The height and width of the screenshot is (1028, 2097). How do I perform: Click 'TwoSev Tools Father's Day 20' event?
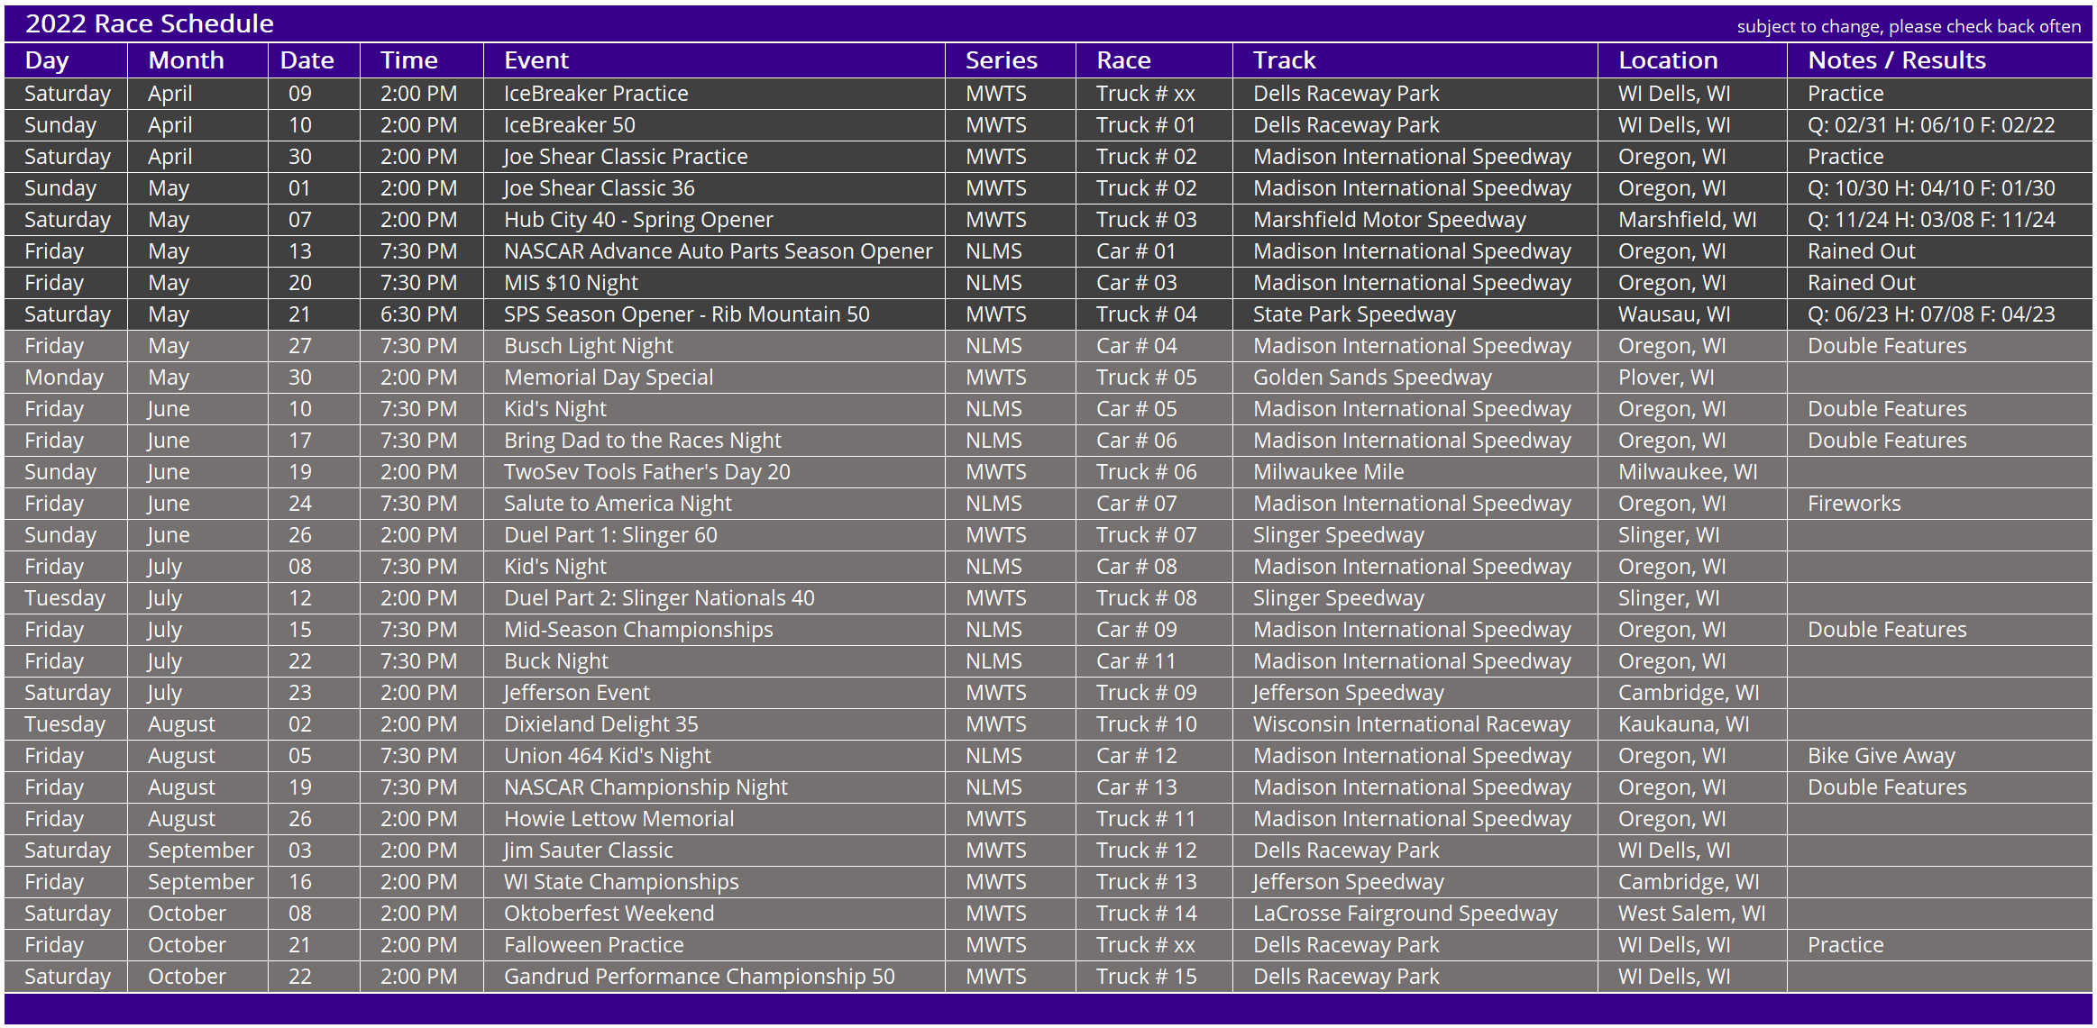click(x=647, y=472)
